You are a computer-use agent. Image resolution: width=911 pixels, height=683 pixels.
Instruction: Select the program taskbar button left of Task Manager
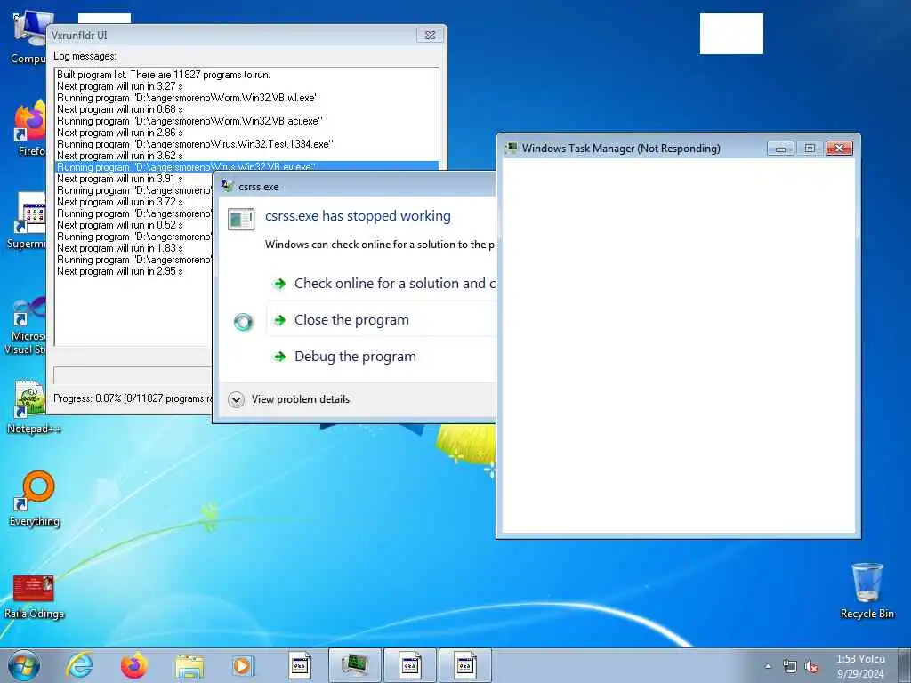(300, 665)
